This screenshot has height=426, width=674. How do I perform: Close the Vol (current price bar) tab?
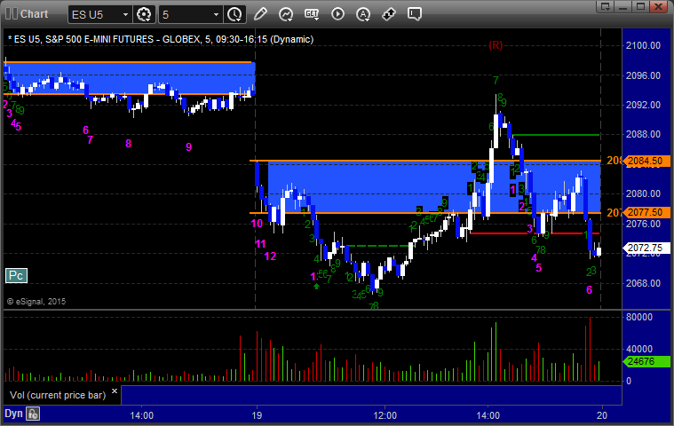pyautogui.click(x=115, y=390)
